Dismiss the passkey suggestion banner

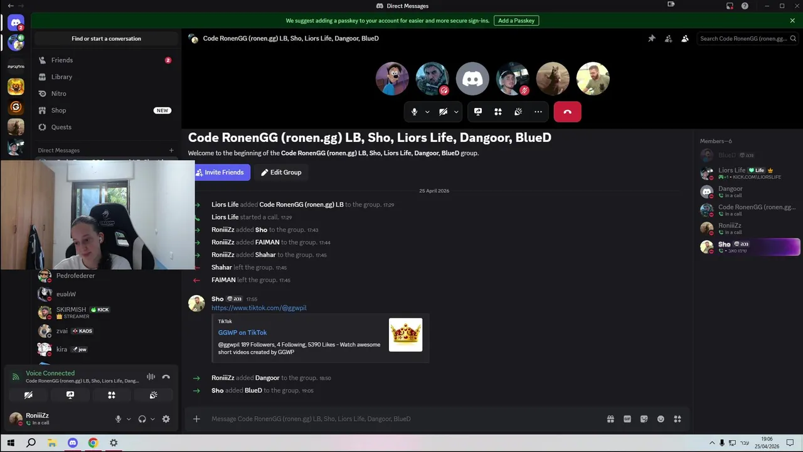click(792, 21)
